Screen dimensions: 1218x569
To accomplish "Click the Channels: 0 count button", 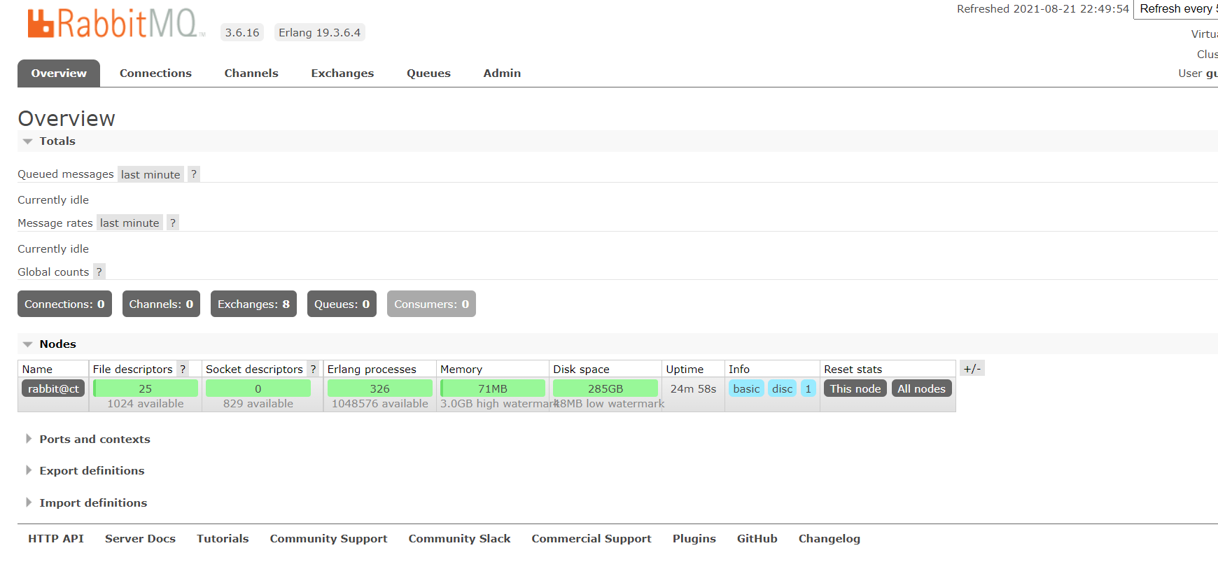I will click(161, 304).
